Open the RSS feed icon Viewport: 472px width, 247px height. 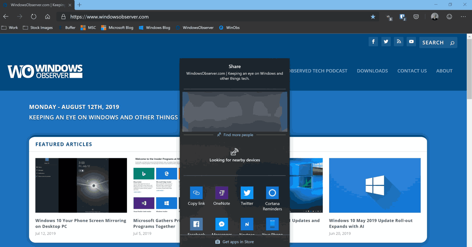click(x=399, y=42)
